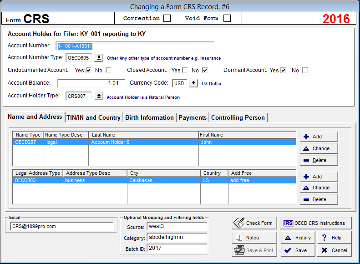Viewport: 360px width, 264px height.
Task: Check the Correction checkbox
Action: (x=167, y=18)
